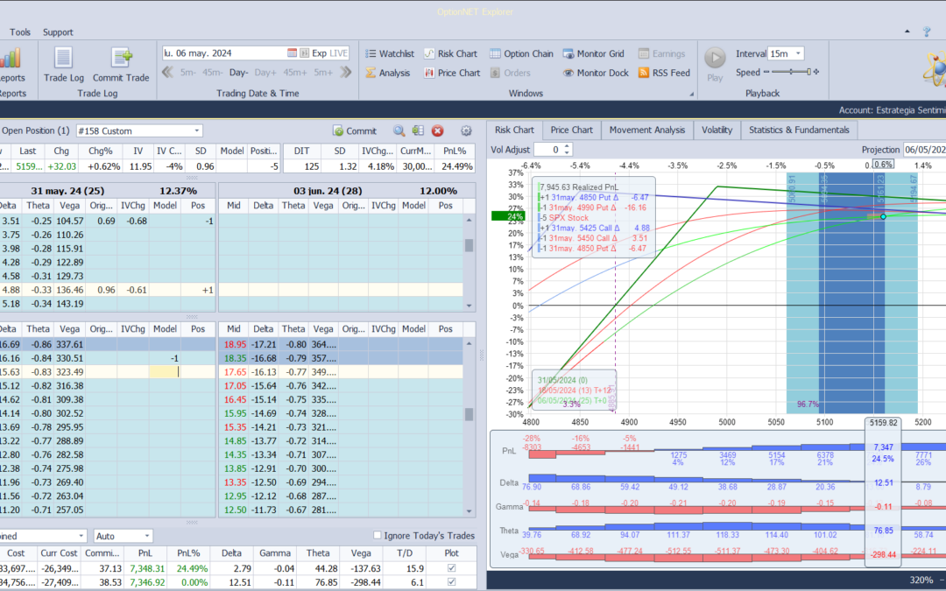
Task: Open the Monitor Grid window
Action: [594, 53]
